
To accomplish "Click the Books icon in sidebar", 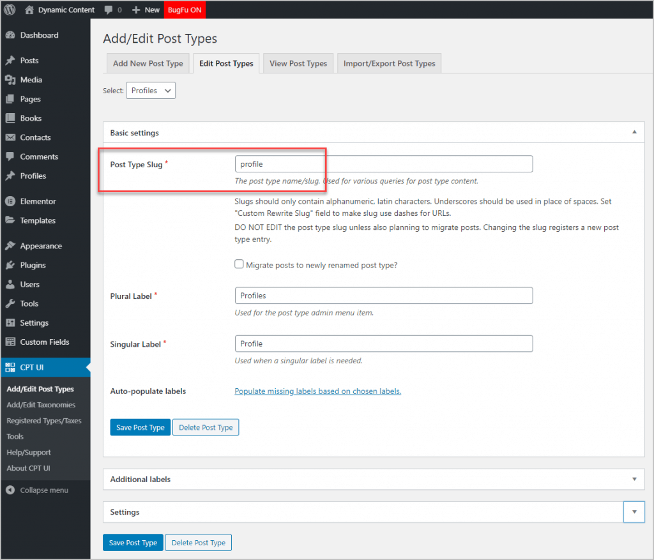I will point(10,118).
